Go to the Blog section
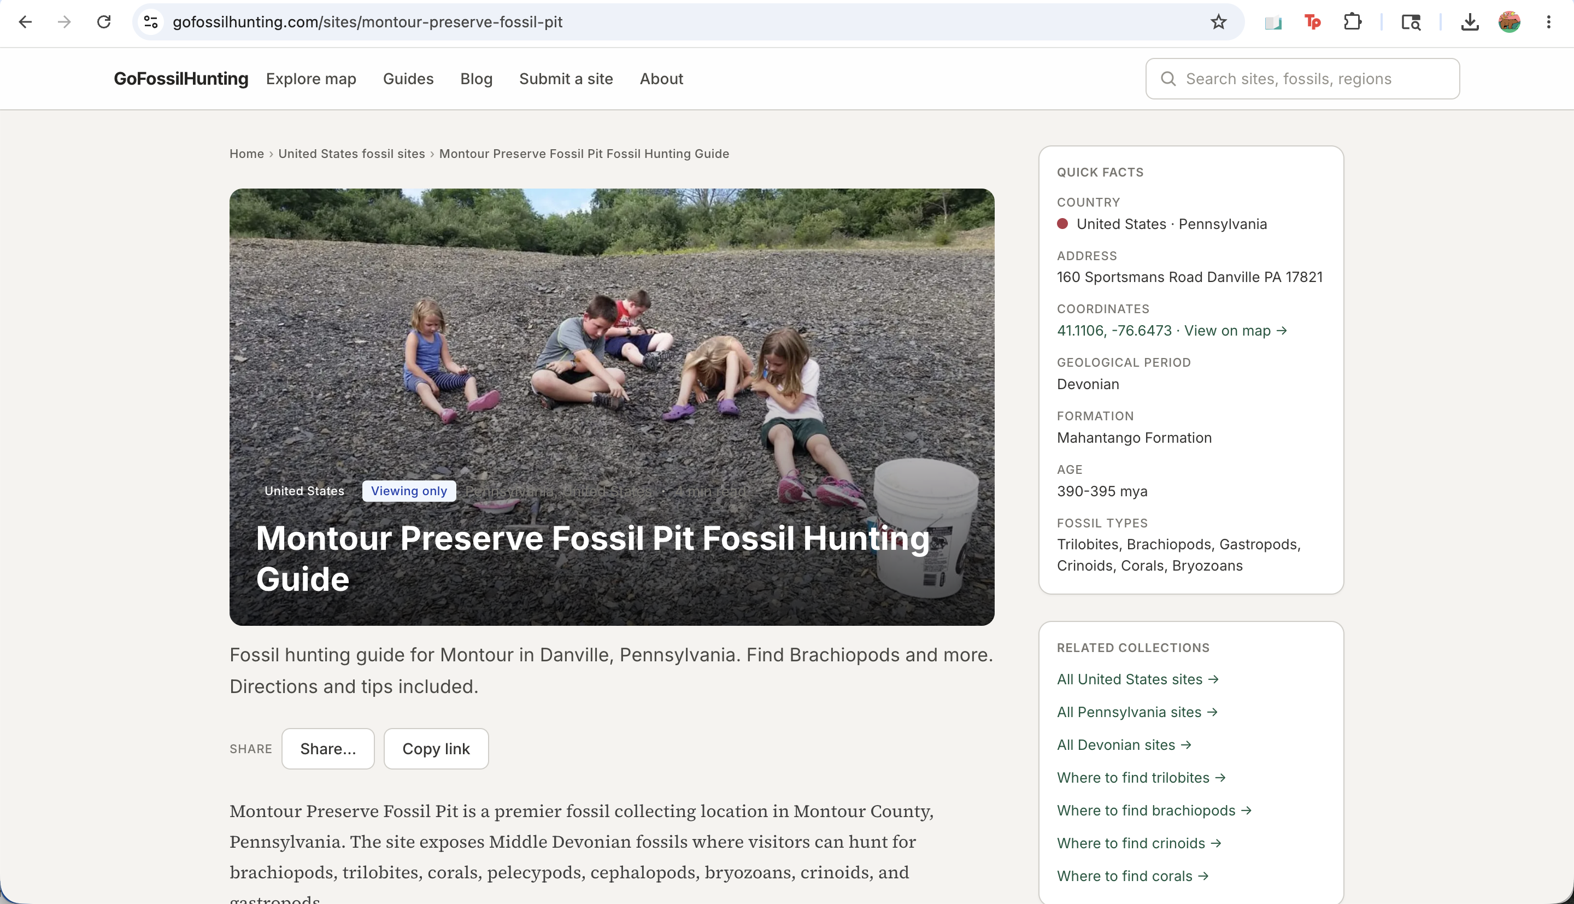The image size is (1574, 904). click(x=476, y=79)
